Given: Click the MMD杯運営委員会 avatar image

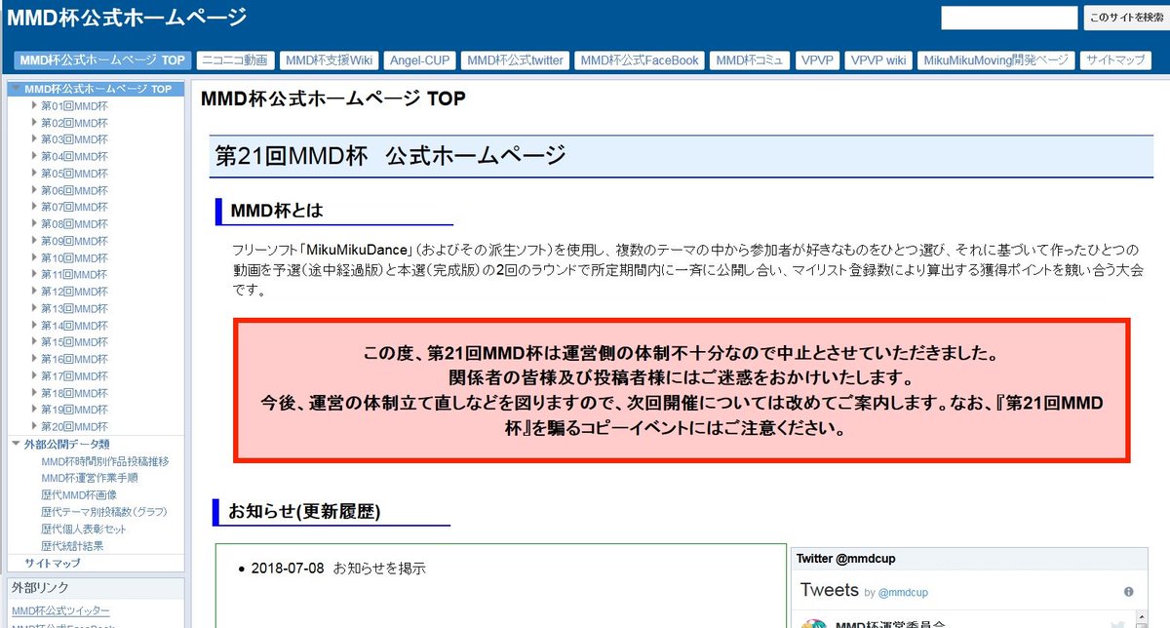Looking at the screenshot, I should [x=815, y=623].
